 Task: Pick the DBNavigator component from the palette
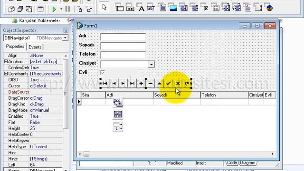click(130, 8)
